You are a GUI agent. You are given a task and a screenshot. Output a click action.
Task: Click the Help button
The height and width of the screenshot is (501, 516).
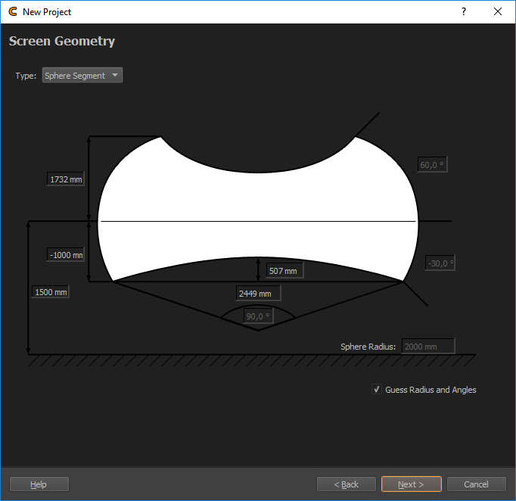pyautogui.click(x=39, y=484)
